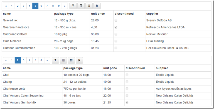This screenshot has width=214, height=109.
Task: Uncheck discontinued for Chef Anton's Gumbo Mix
Action: tap(127, 102)
